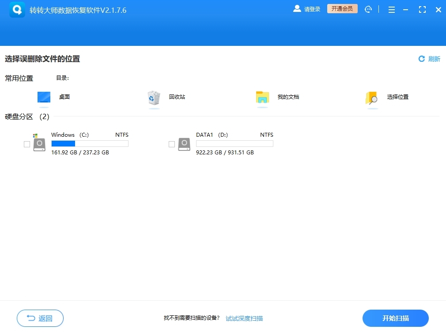Click 请登录 to sign in

point(312,9)
